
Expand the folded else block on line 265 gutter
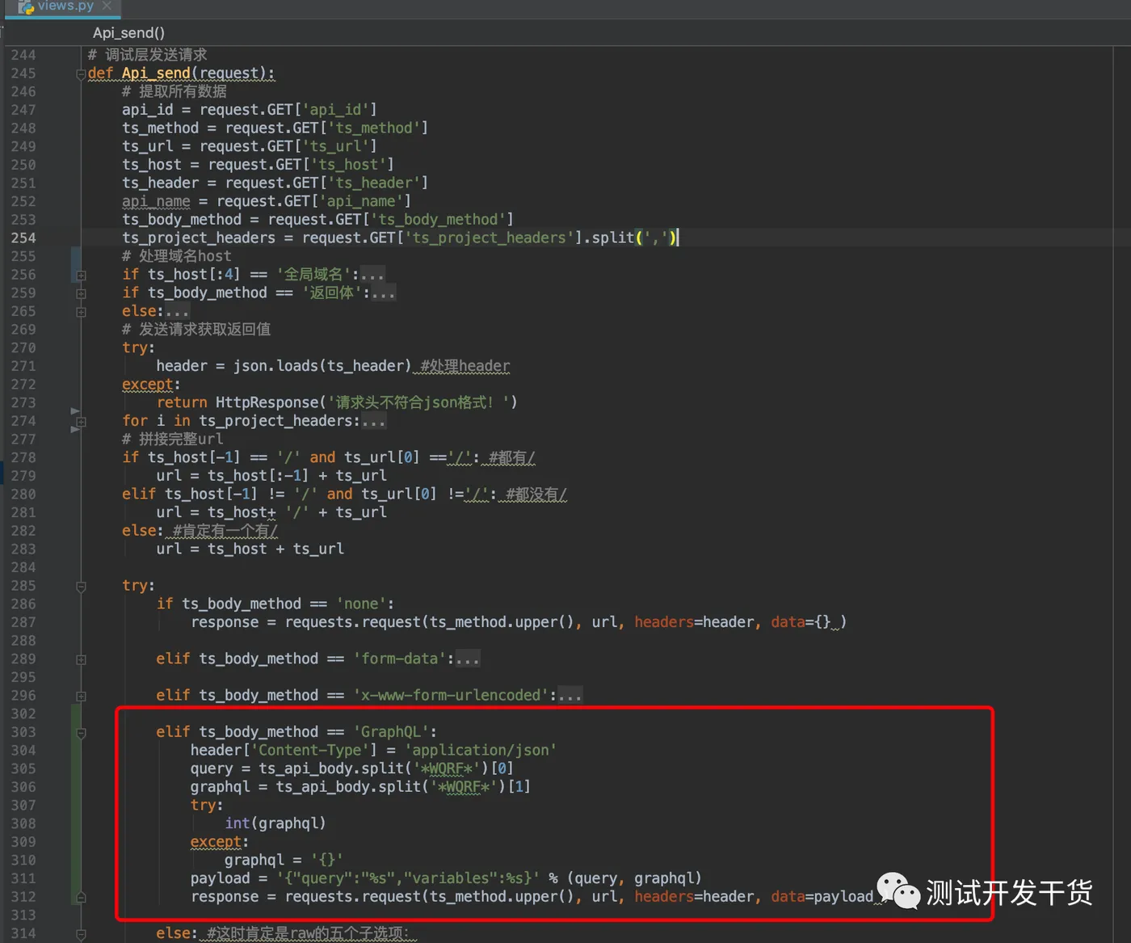pos(81,312)
